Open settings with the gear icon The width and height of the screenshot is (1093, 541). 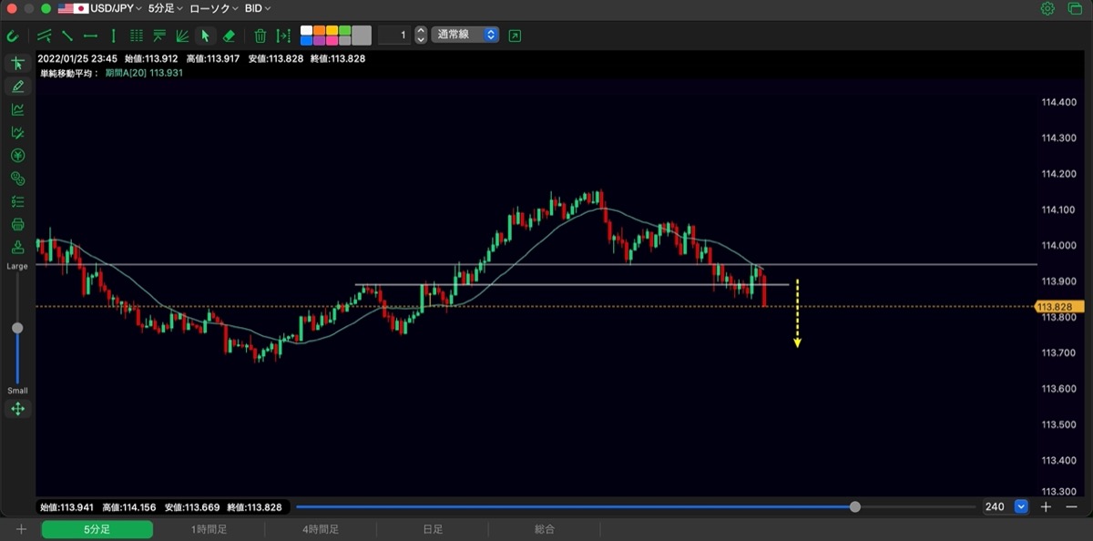(x=1047, y=8)
